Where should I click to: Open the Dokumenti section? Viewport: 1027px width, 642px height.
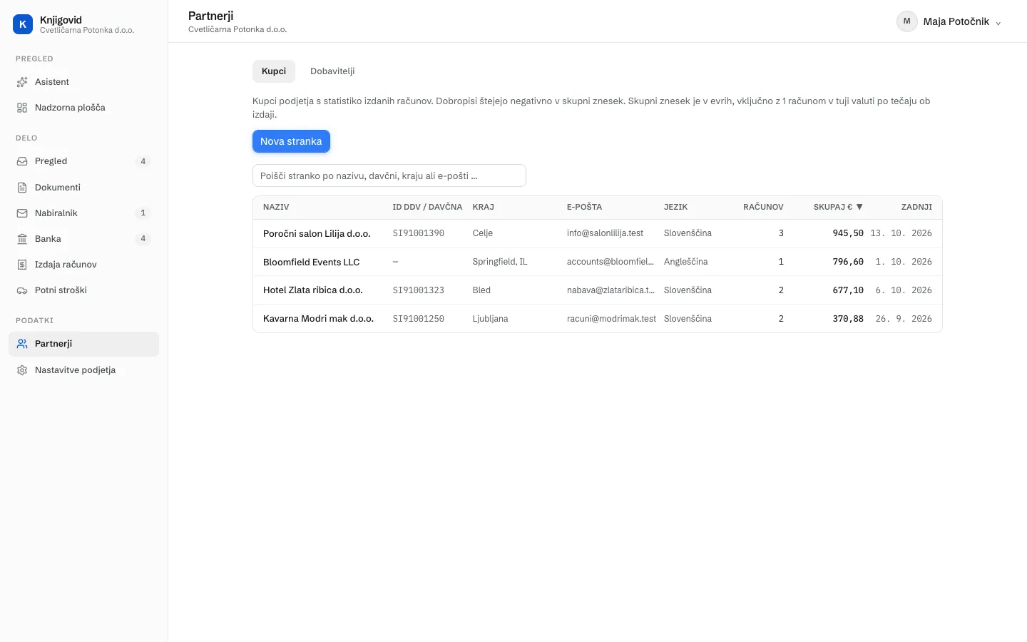tap(83, 188)
